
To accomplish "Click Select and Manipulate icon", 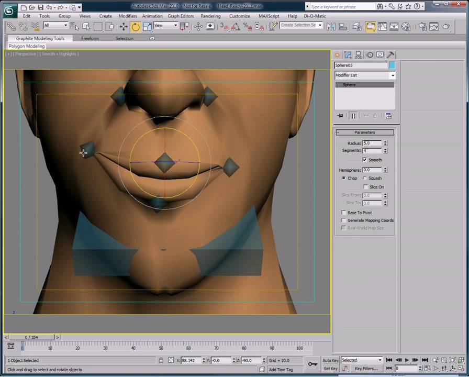I will 198,27.
